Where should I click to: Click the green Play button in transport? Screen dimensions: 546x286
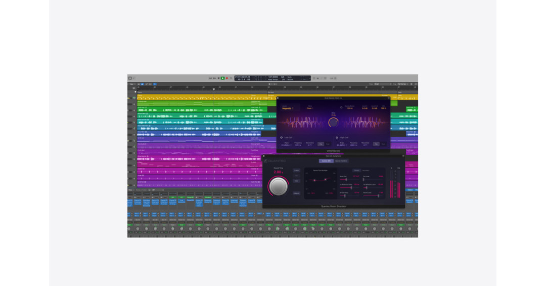click(x=222, y=78)
